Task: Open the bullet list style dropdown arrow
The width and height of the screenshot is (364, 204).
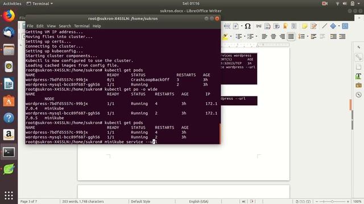Action: tap(244, 36)
